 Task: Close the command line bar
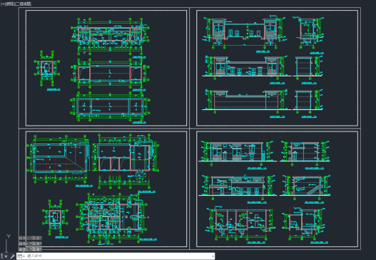(x=6, y=256)
